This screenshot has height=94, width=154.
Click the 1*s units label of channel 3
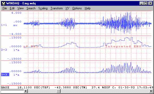point(16,75)
